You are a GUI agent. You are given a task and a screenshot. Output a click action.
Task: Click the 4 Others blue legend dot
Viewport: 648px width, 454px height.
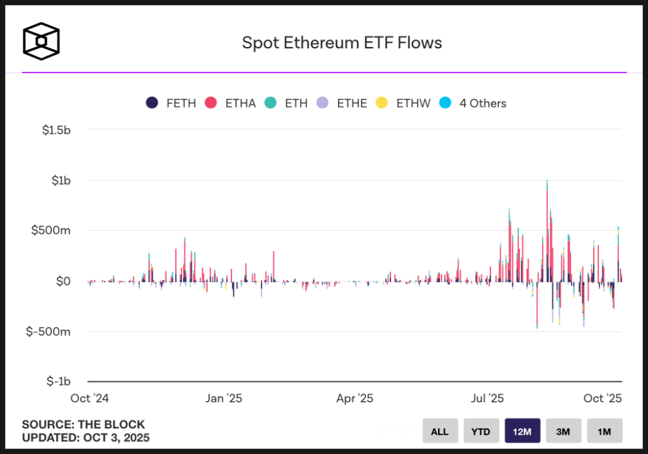pyautogui.click(x=445, y=103)
